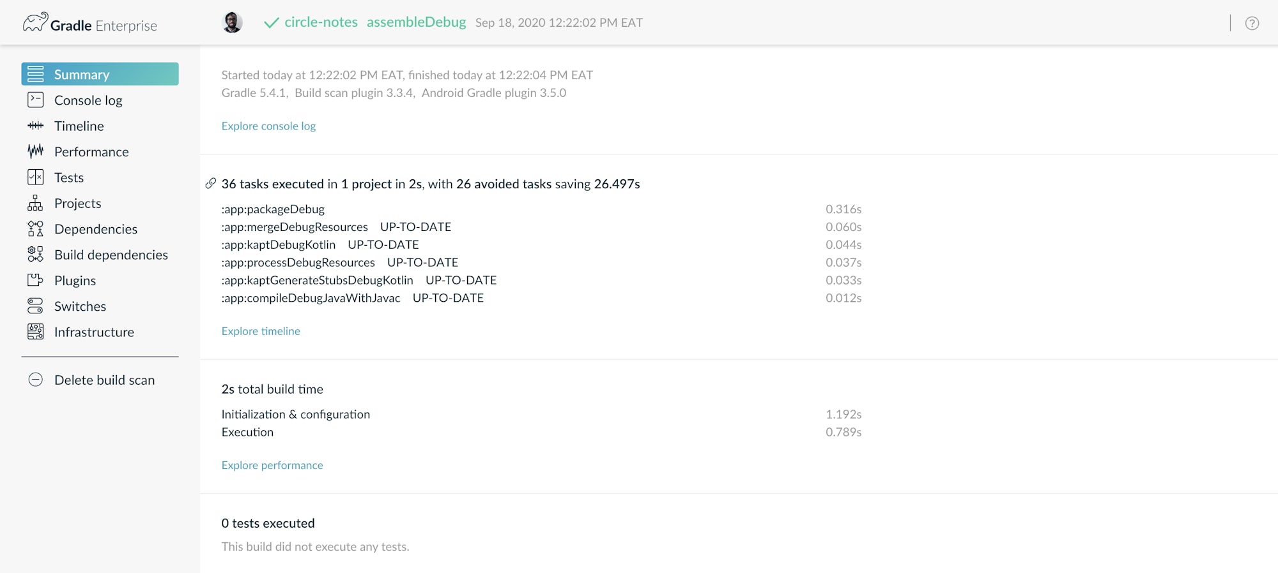Click the Plugins puzzle piece icon

pyautogui.click(x=36, y=280)
